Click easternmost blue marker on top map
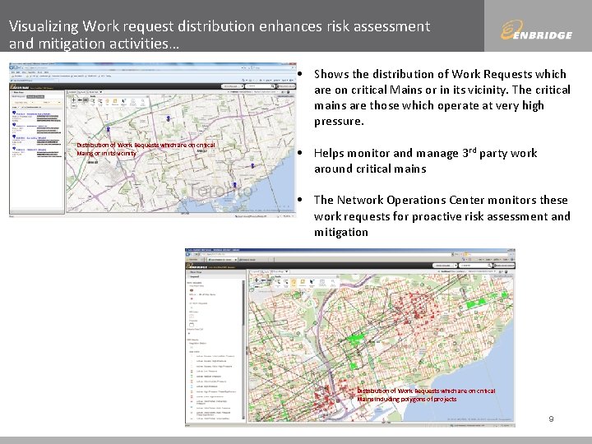592x444 pixels. 252,166
